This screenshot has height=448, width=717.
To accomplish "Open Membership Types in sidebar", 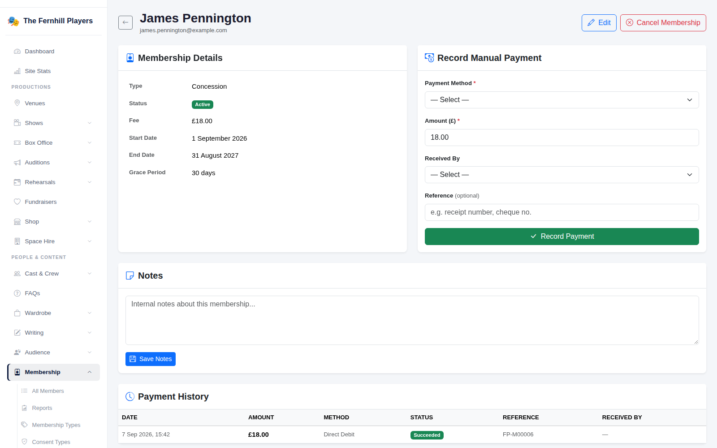I will (x=56, y=425).
